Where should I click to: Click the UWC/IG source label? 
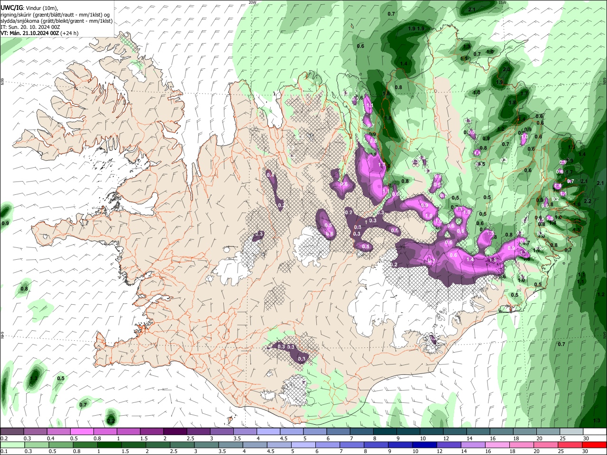pos(11,8)
